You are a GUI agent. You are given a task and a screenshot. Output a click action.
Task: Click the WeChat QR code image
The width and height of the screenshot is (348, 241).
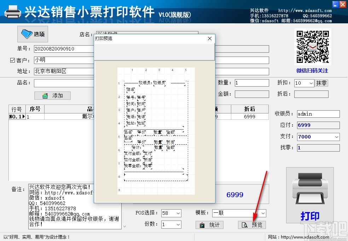[313, 46]
